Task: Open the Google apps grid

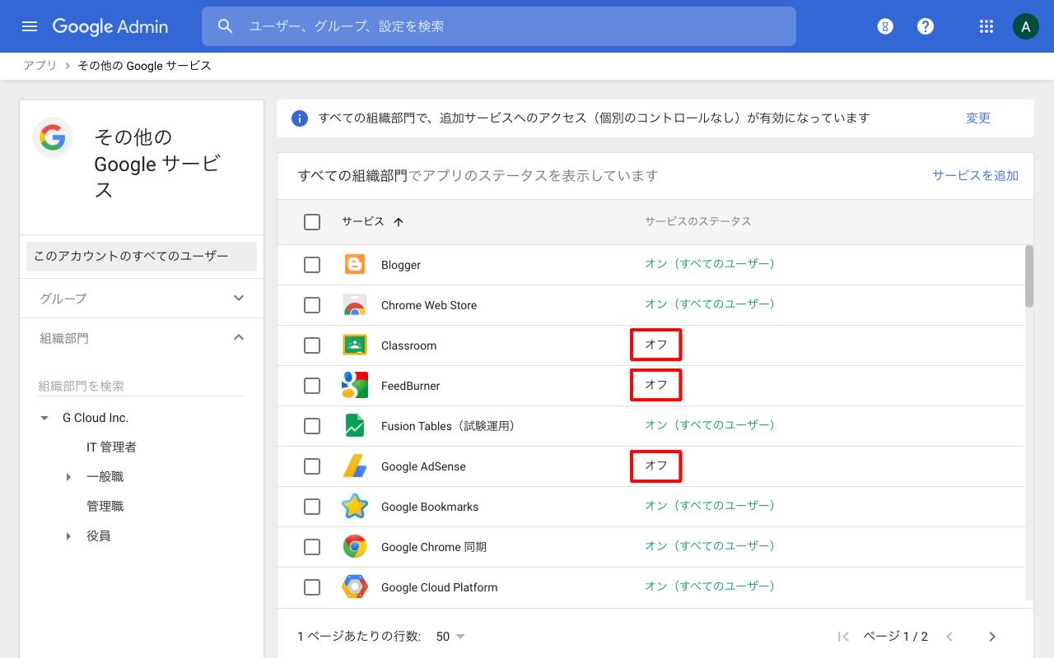Action: click(x=986, y=26)
